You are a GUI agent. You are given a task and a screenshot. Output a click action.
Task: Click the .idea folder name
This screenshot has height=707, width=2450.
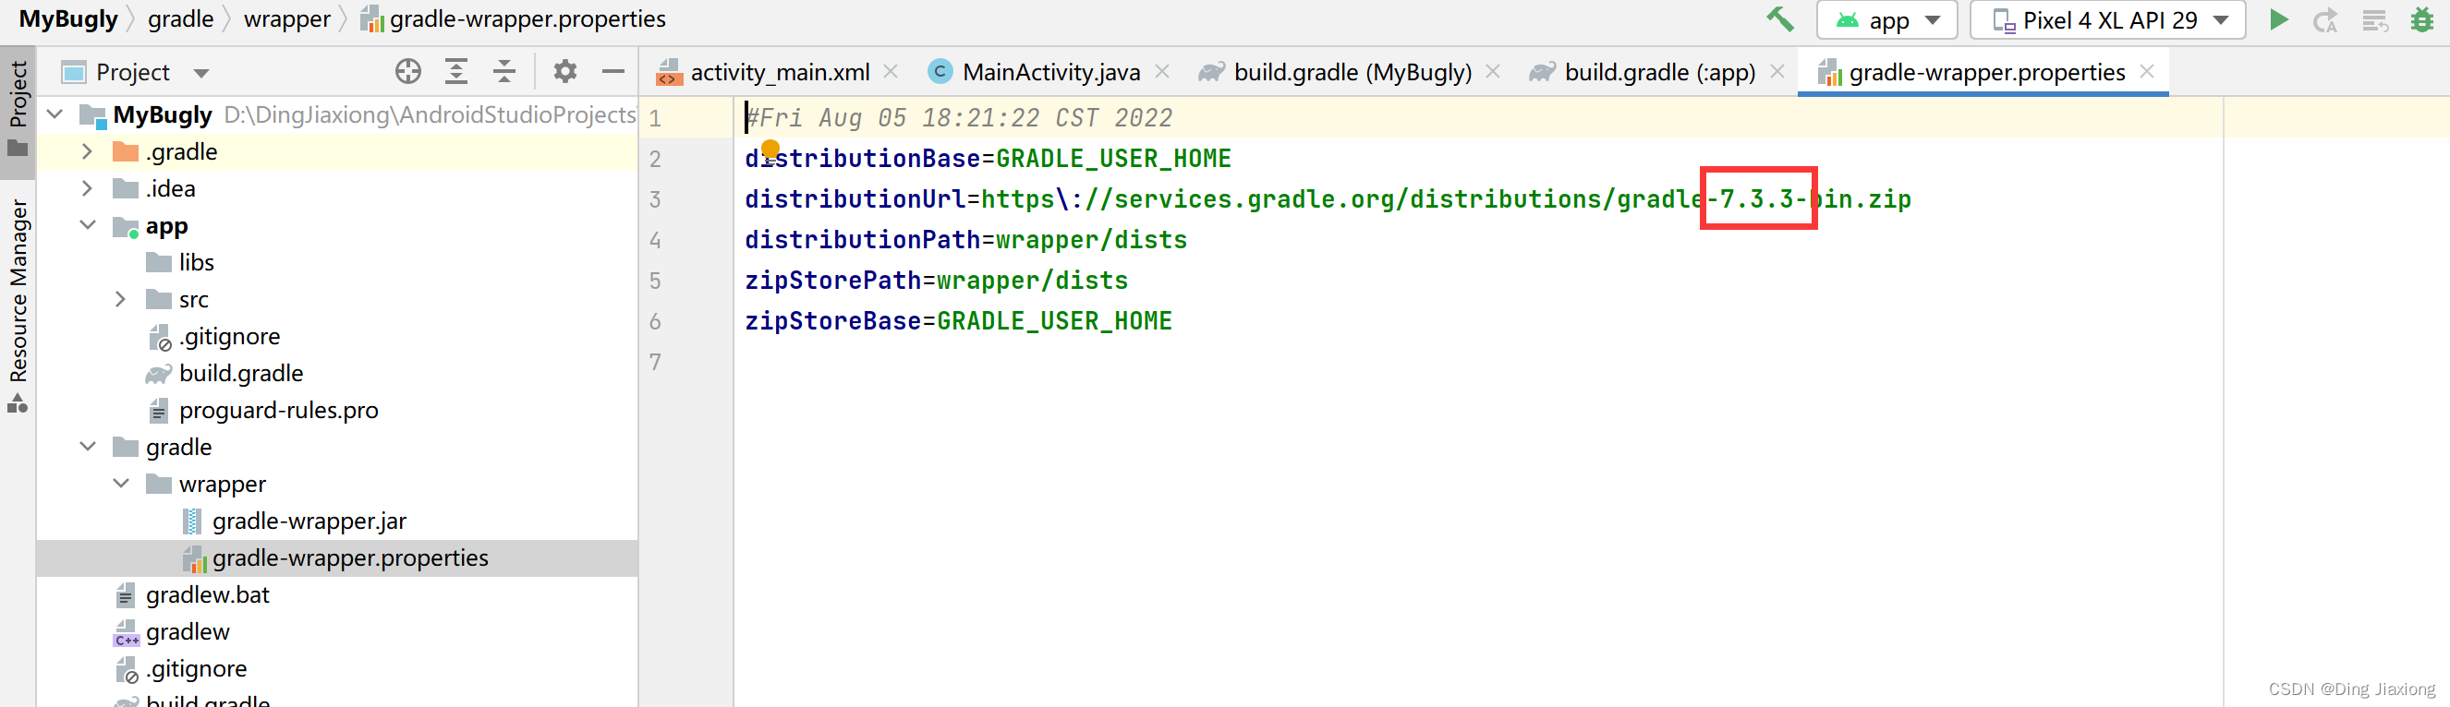point(170,188)
